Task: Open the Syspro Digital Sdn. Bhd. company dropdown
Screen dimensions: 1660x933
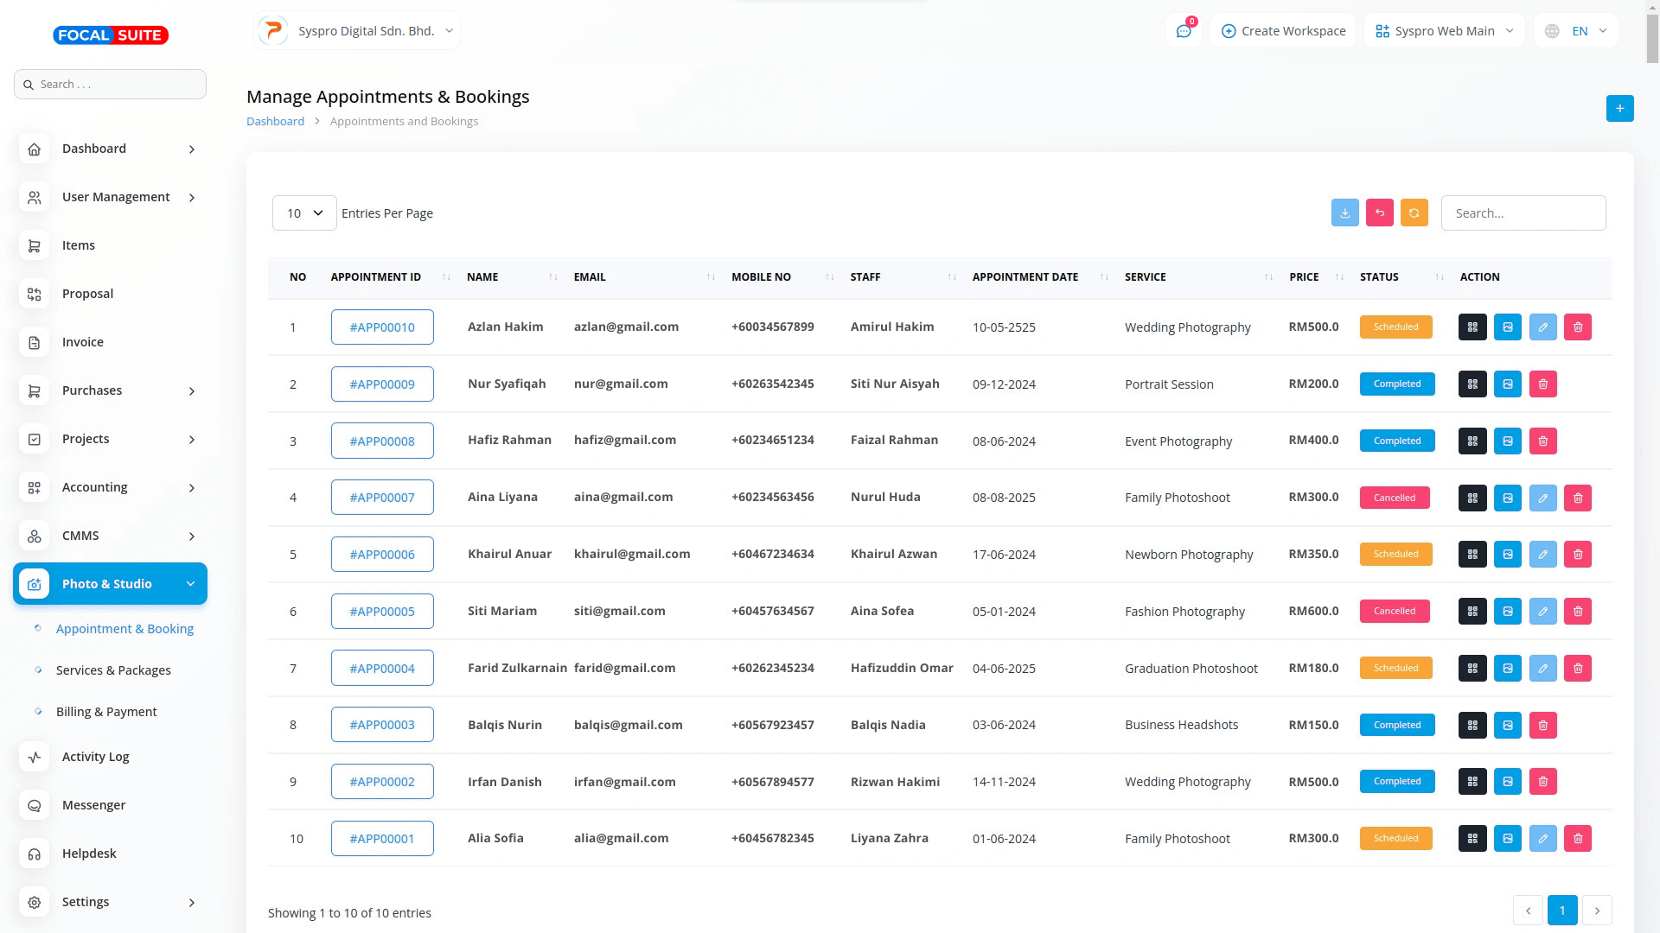Action: coord(357,31)
